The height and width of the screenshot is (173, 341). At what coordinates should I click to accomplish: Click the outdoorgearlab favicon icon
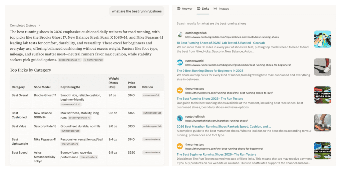pos(179,35)
